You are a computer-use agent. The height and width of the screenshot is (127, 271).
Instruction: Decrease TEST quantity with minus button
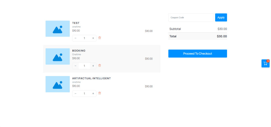tap(75, 38)
